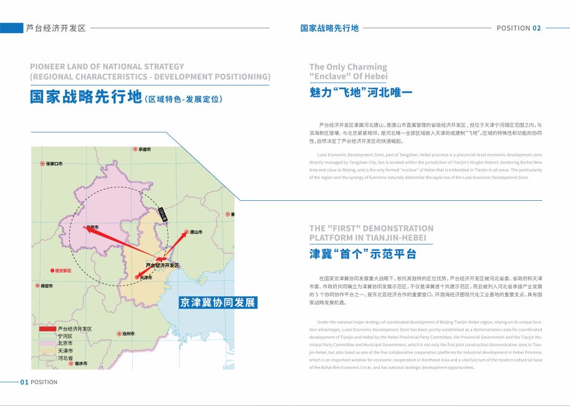
Task: Click the Tianjin city marker on map
Action: point(137,278)
